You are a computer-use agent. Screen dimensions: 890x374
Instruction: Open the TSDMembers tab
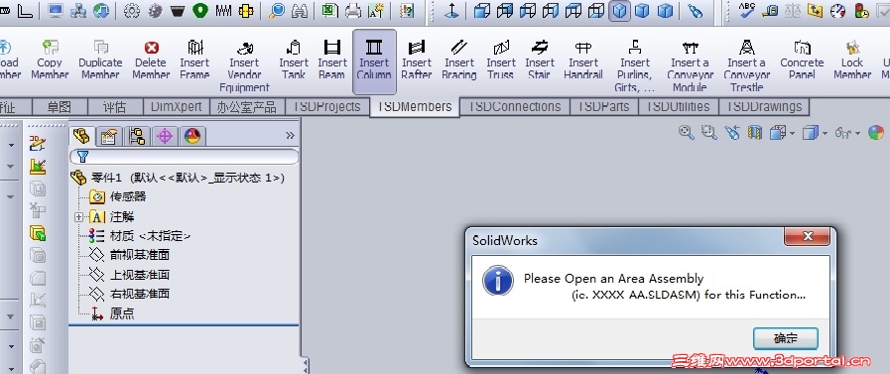[415, 107]
